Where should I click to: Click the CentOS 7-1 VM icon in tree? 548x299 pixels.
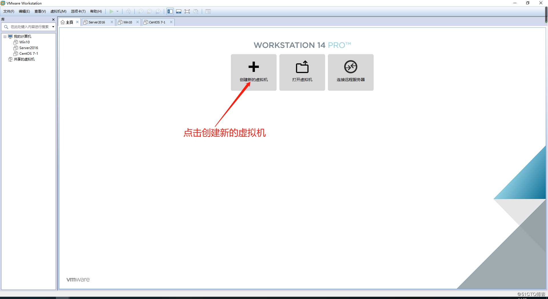click(x=16, y=54)
